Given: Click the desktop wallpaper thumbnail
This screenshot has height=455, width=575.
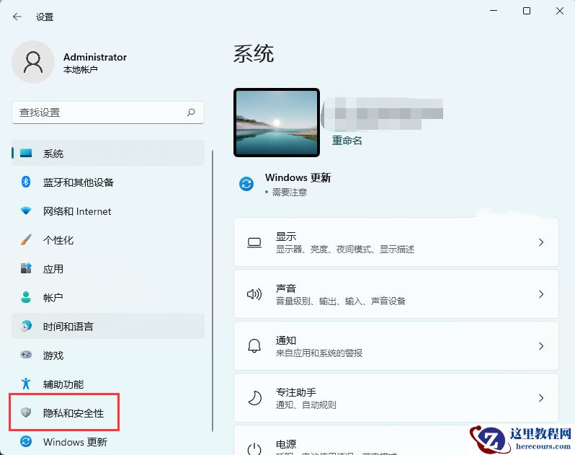Looking at the screenshot, I should click(277, 123).
